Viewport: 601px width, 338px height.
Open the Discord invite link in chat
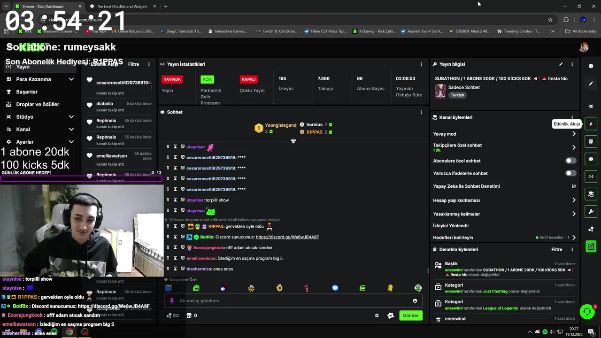click(x=287, y=237)
